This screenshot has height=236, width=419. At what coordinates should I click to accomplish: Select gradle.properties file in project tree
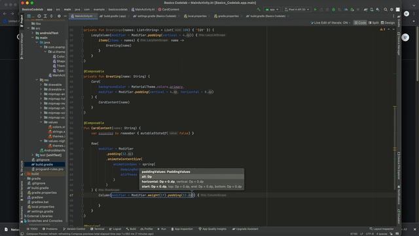coord(45,193)
